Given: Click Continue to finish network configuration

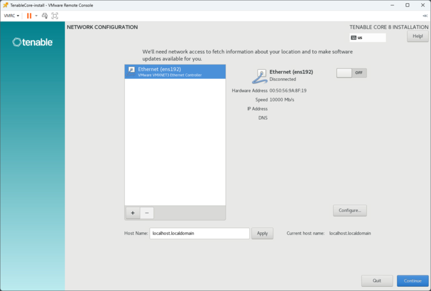Looking at the screenshot, I should coord(413,281).
